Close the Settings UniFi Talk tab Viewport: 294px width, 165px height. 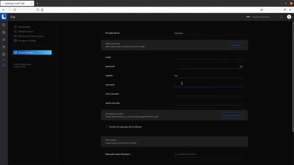point(32,3)
